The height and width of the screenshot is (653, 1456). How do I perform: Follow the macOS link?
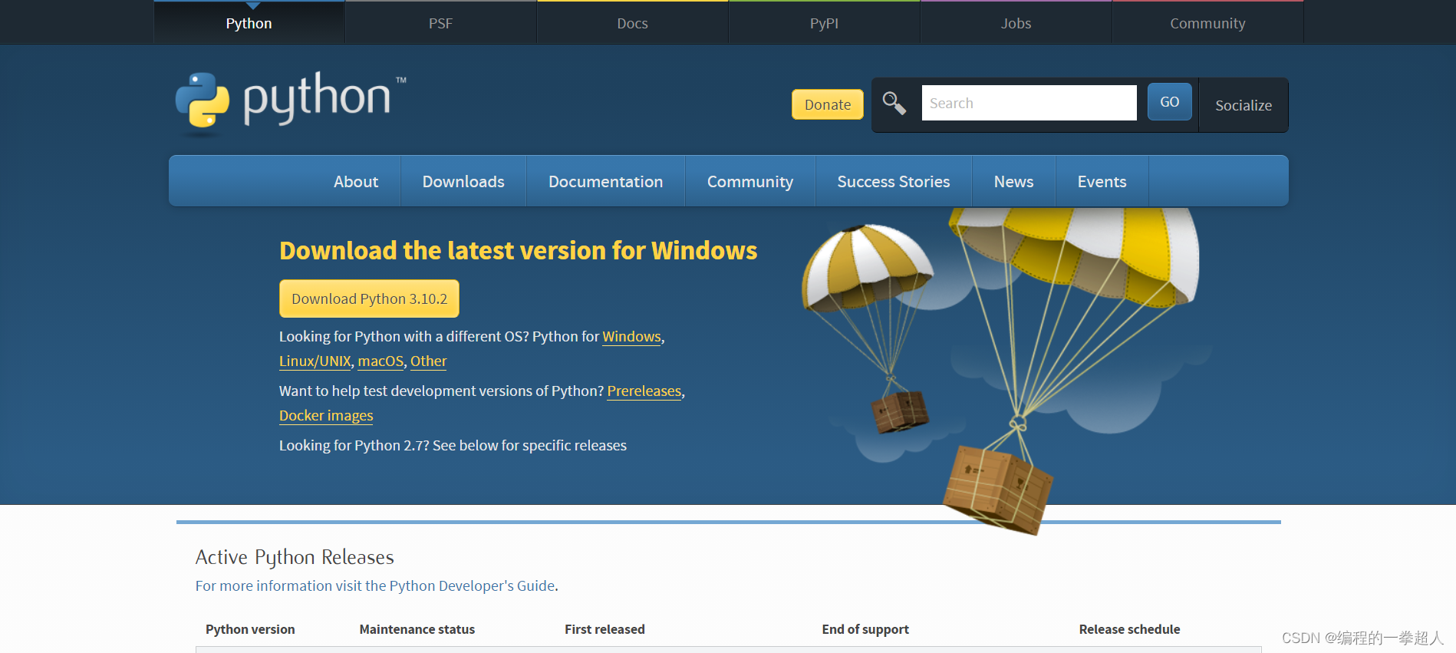pyautogui.click(x=380, y=361)
